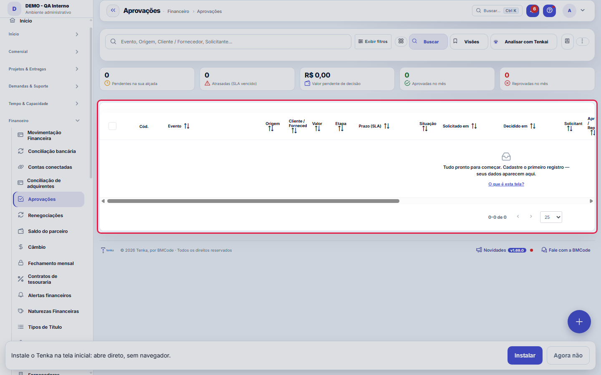601x375 pixels.
Task: Open Fechamento mensal menu item
Action: tap(48, 263)
